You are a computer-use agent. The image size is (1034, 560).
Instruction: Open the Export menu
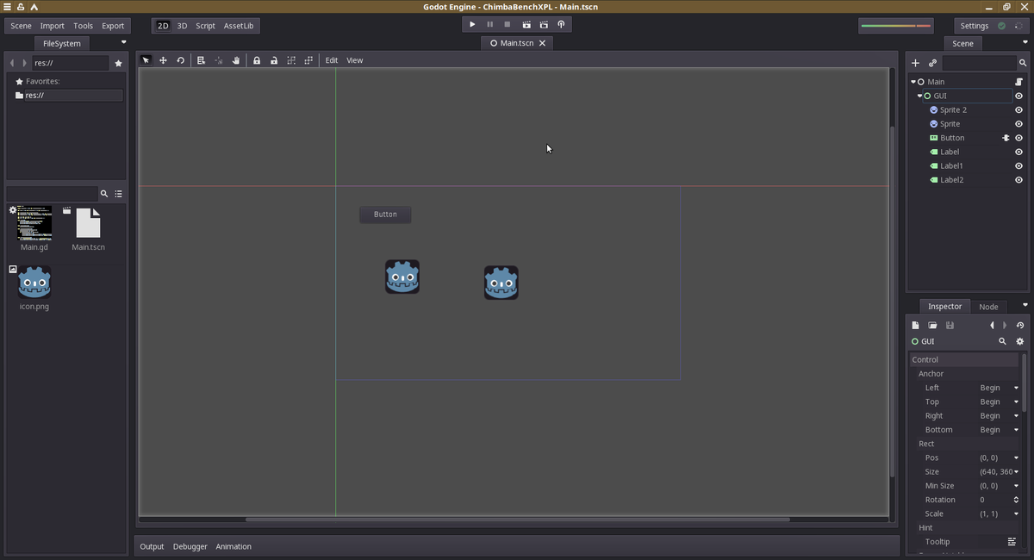[113, 26]
